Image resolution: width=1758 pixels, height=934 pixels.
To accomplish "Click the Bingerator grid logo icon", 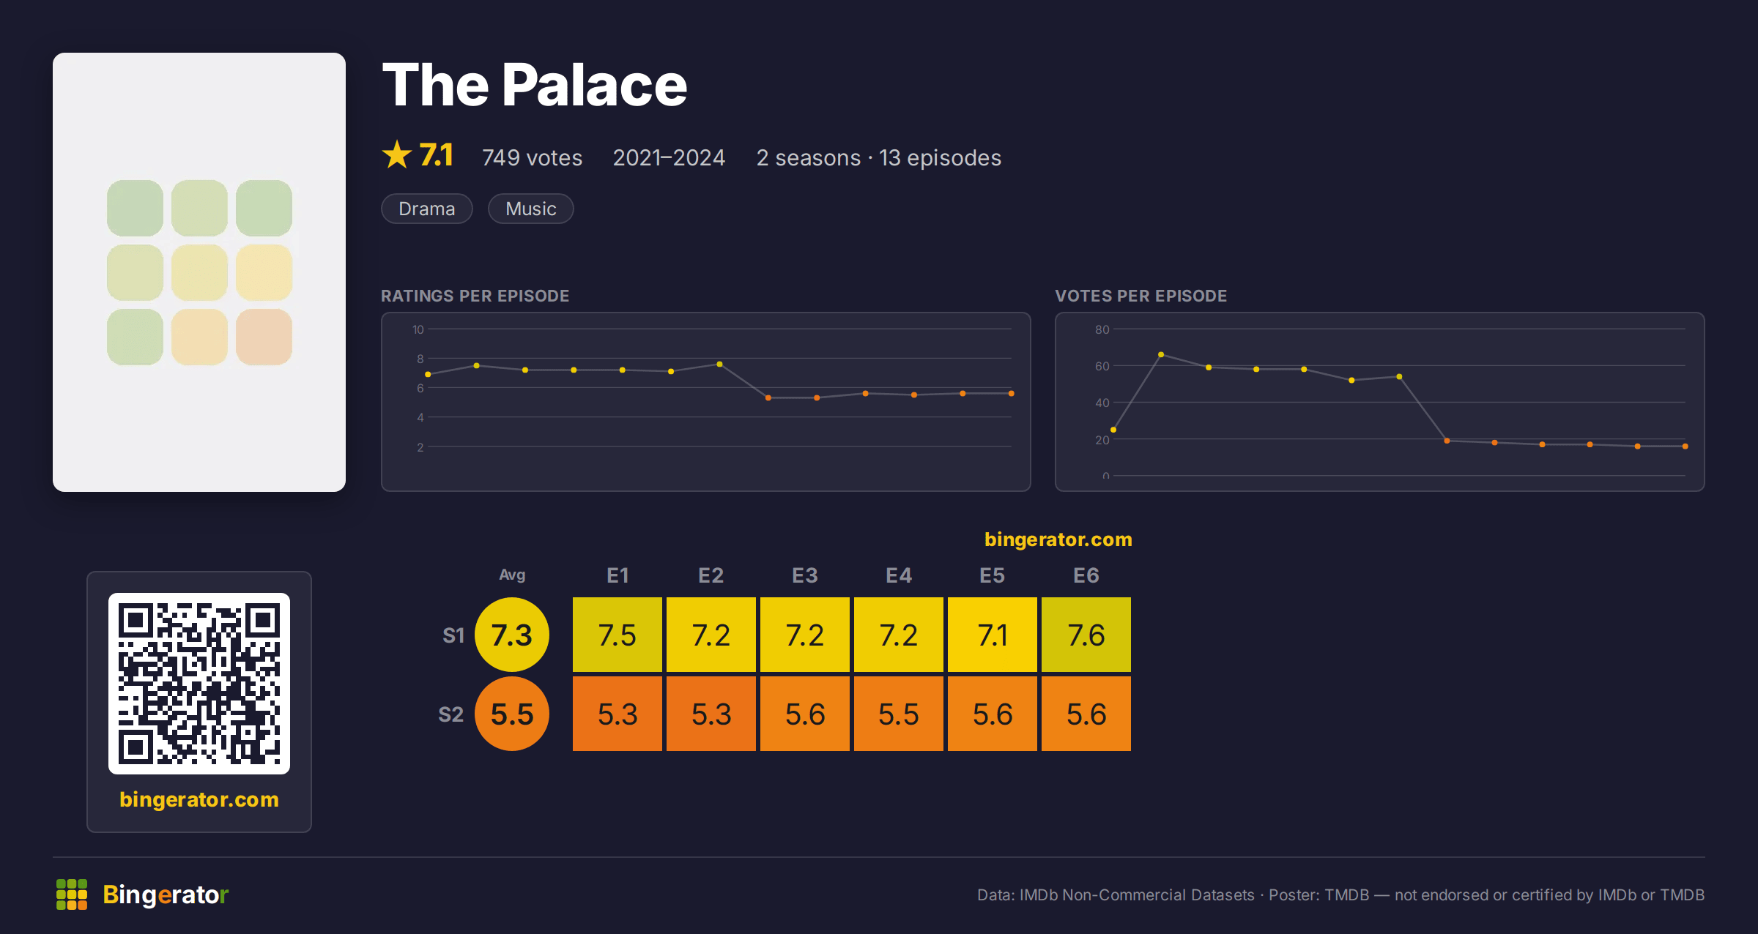I will [x=72, y=894].
